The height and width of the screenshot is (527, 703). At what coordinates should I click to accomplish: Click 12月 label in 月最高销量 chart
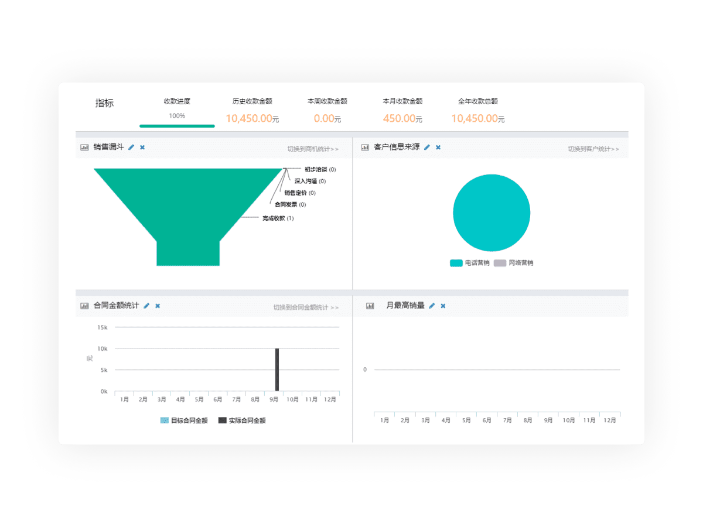(x=610, y=420)
